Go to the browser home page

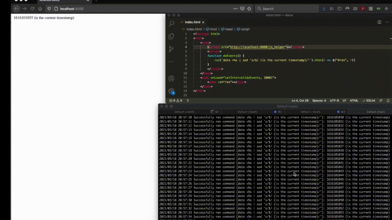click(x=40, y=9)
